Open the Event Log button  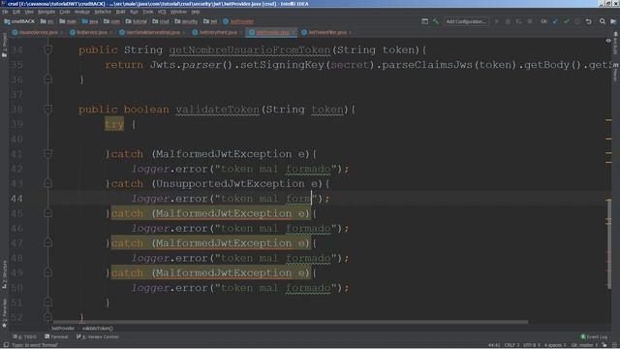[594, 336]
